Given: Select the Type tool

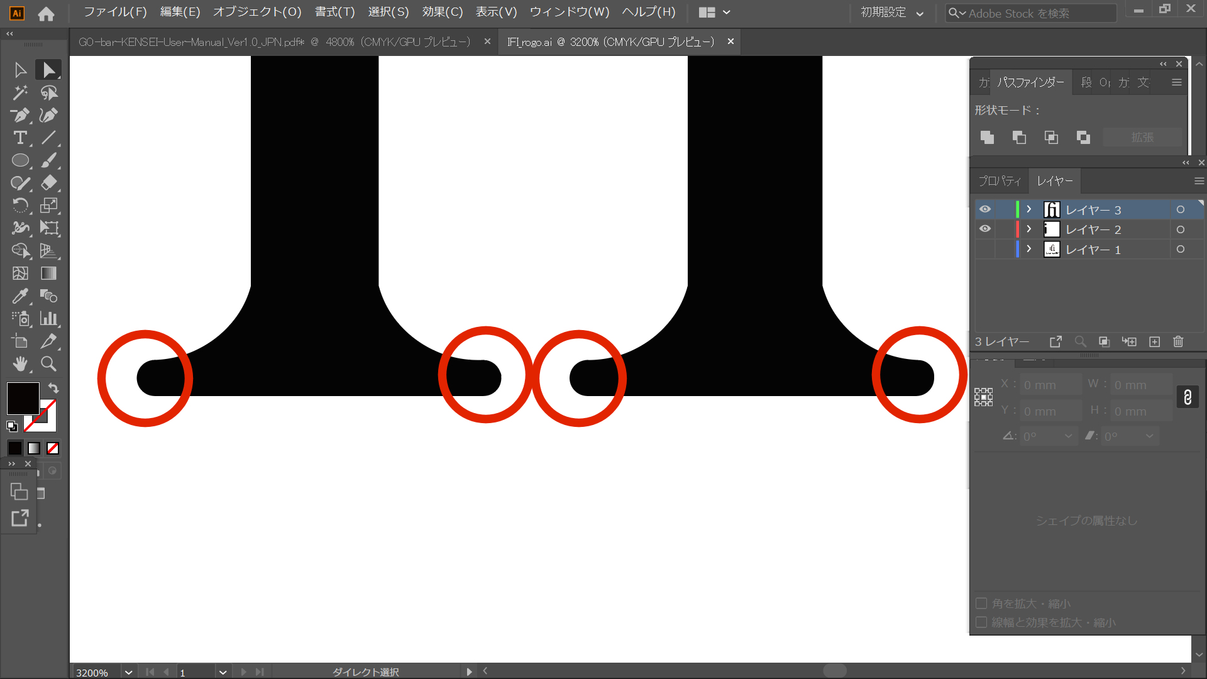Looking at the screenshot, I should 20,138.
